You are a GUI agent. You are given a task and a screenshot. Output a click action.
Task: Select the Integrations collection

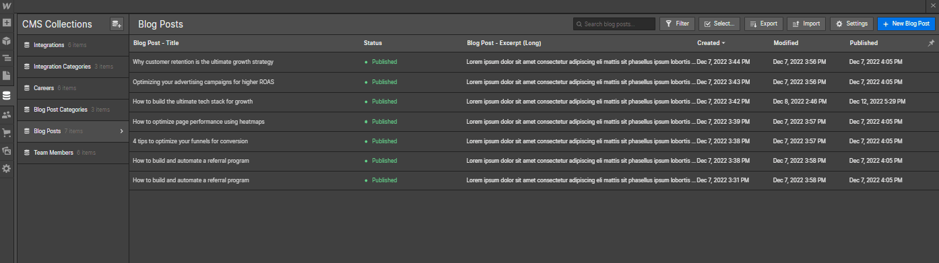click(x=73, y=45)
